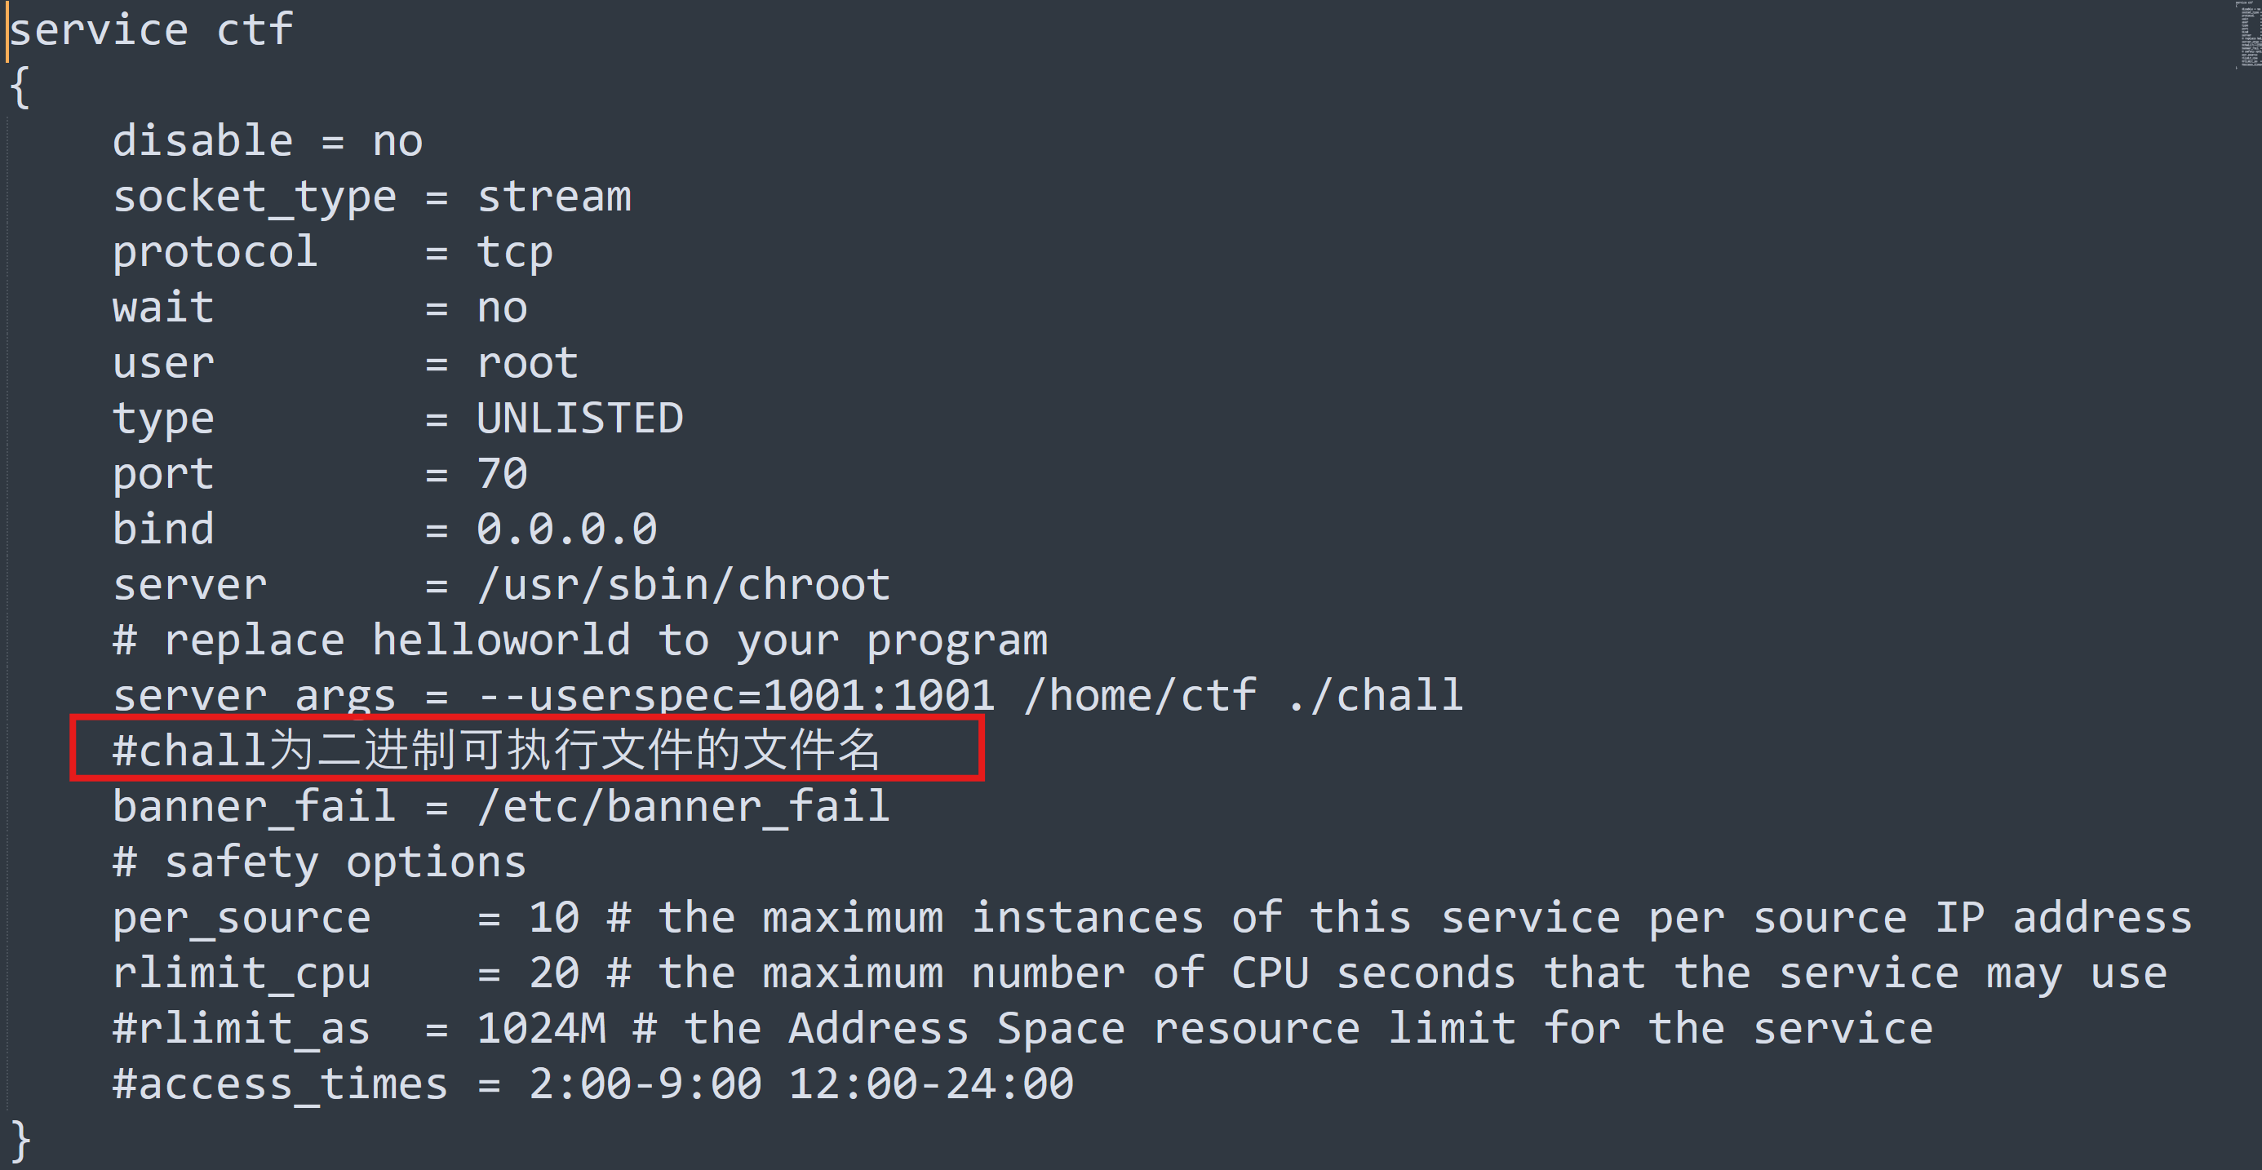This screenshot has width=2262, height=1170.
Task: Click the port number 70
Action: click(503, 474)
